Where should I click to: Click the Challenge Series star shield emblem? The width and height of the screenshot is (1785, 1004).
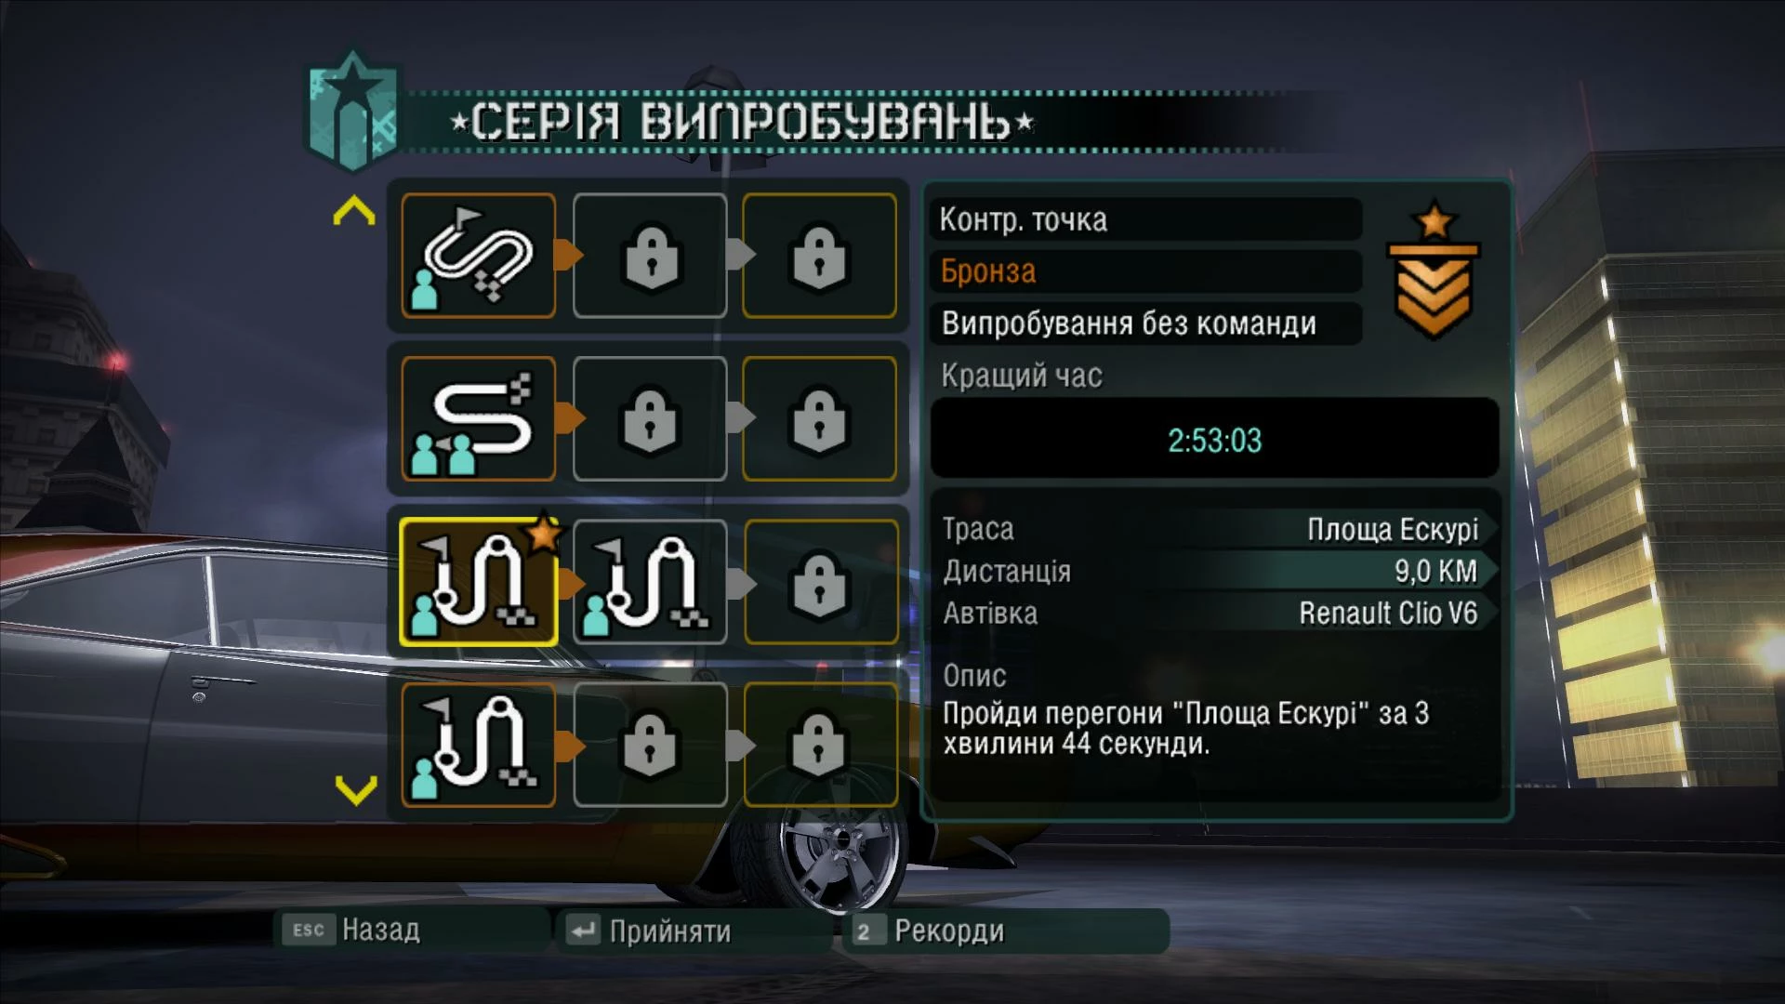tap(353, 112)
